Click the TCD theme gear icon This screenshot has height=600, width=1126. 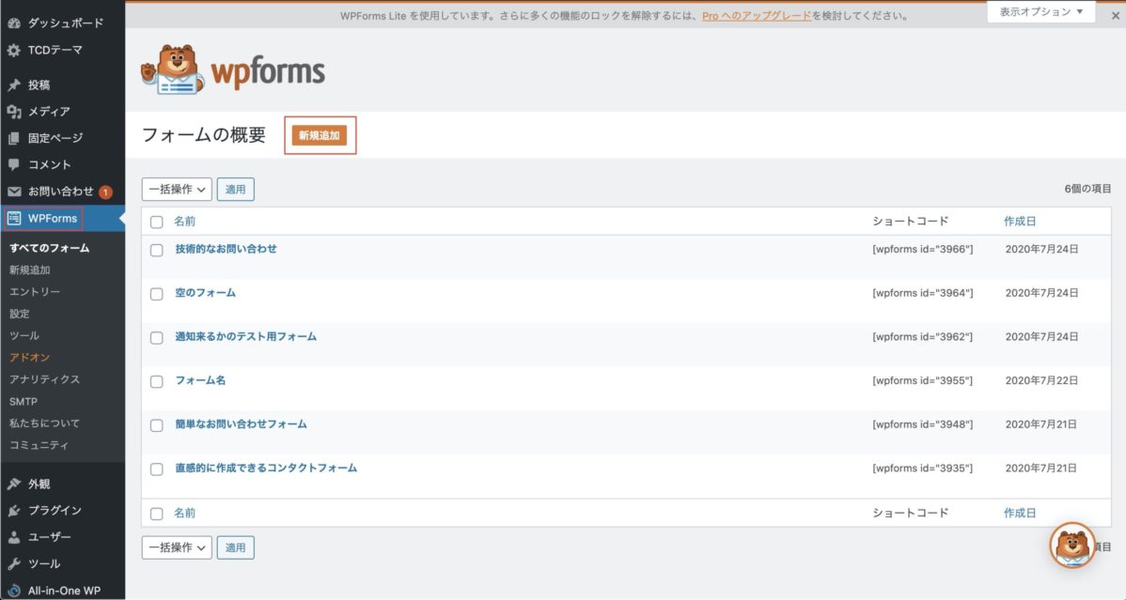click(14, 51)
